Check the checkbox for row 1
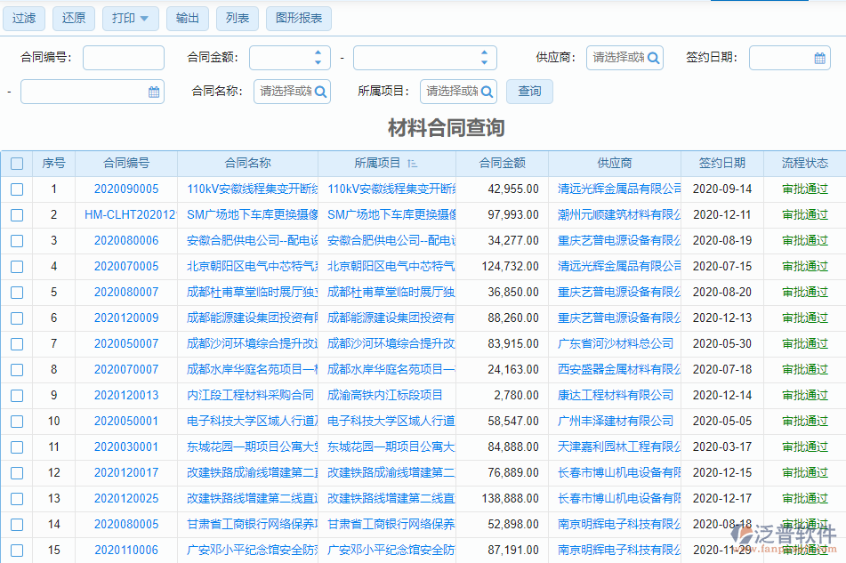Screen dimensions: 846x563 (x=16, y=189)
